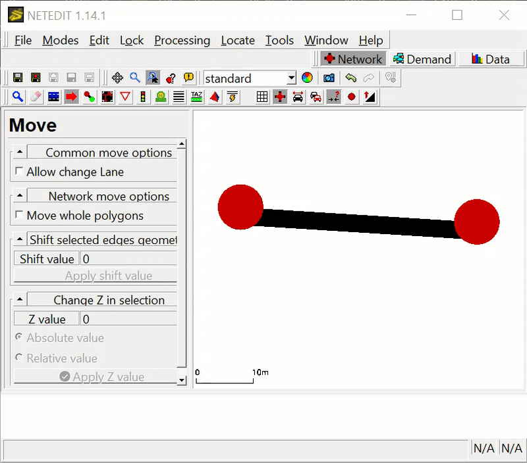Open the Modes menu

click(61, 40)
